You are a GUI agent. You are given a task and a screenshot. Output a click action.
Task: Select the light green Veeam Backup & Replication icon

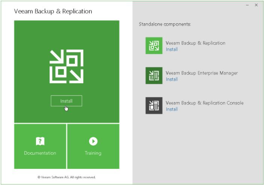(x=154, y=46)
